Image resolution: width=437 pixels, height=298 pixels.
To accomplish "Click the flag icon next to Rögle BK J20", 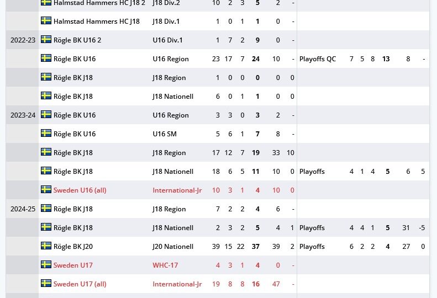I will 46,246.
